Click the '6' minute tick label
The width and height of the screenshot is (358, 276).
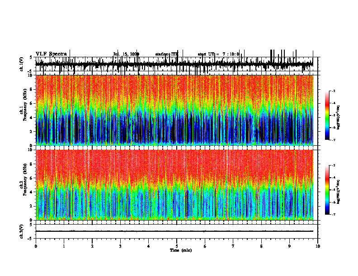point(205,246)
